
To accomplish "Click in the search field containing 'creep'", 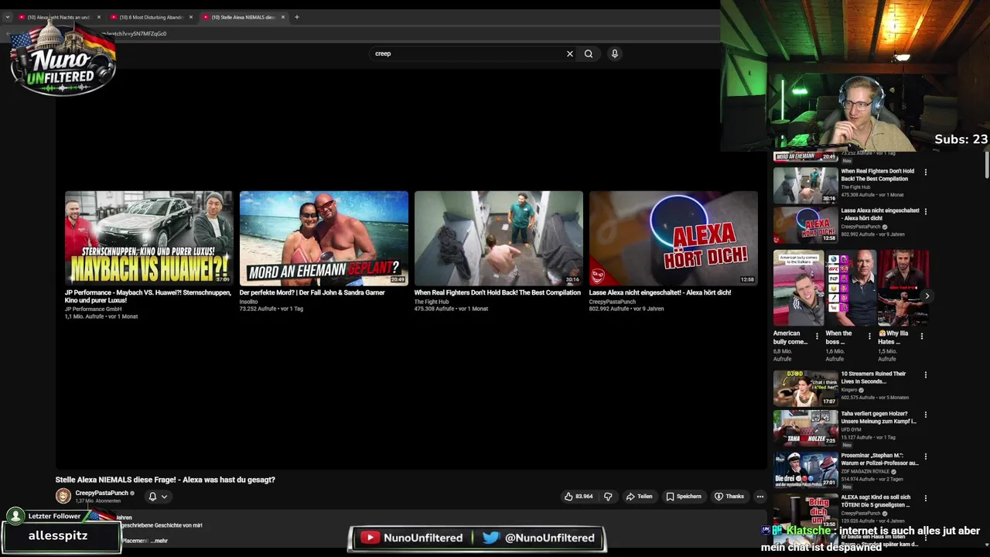I will click(468, 53).
